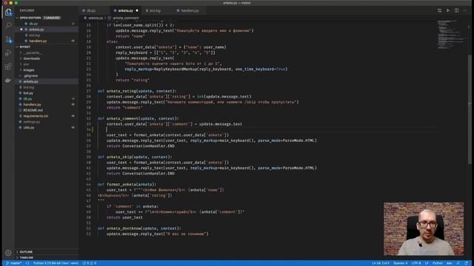This screenshot has height=266, width=474.
Task: Switch to the handlers.py editor tab
Action: [x=190, y=10]
